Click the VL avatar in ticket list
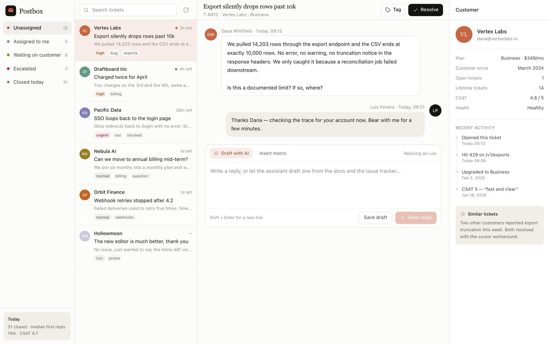This screenshot has height=344, width=550. (85, 31)
